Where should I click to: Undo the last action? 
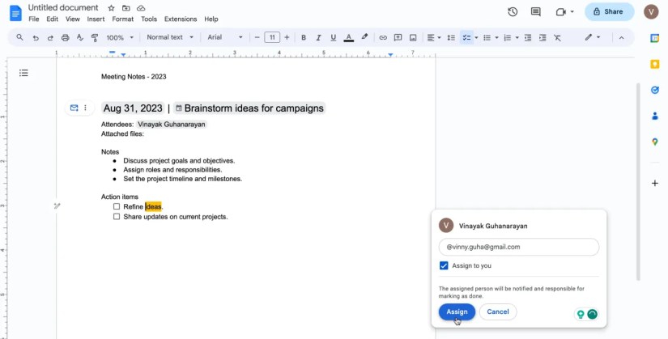pos(36,38)
